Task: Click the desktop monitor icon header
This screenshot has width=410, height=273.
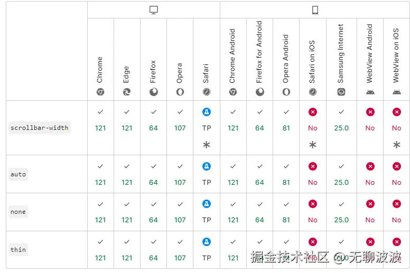Action: (x=154, y=10)
